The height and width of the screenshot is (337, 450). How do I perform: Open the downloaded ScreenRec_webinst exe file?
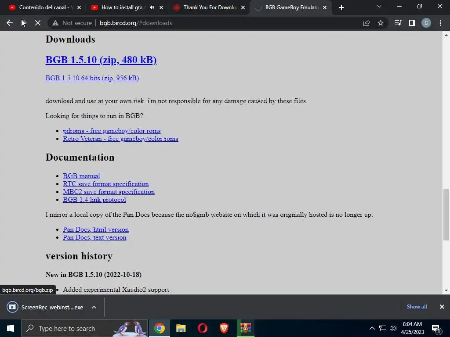[x=45, y=307]
